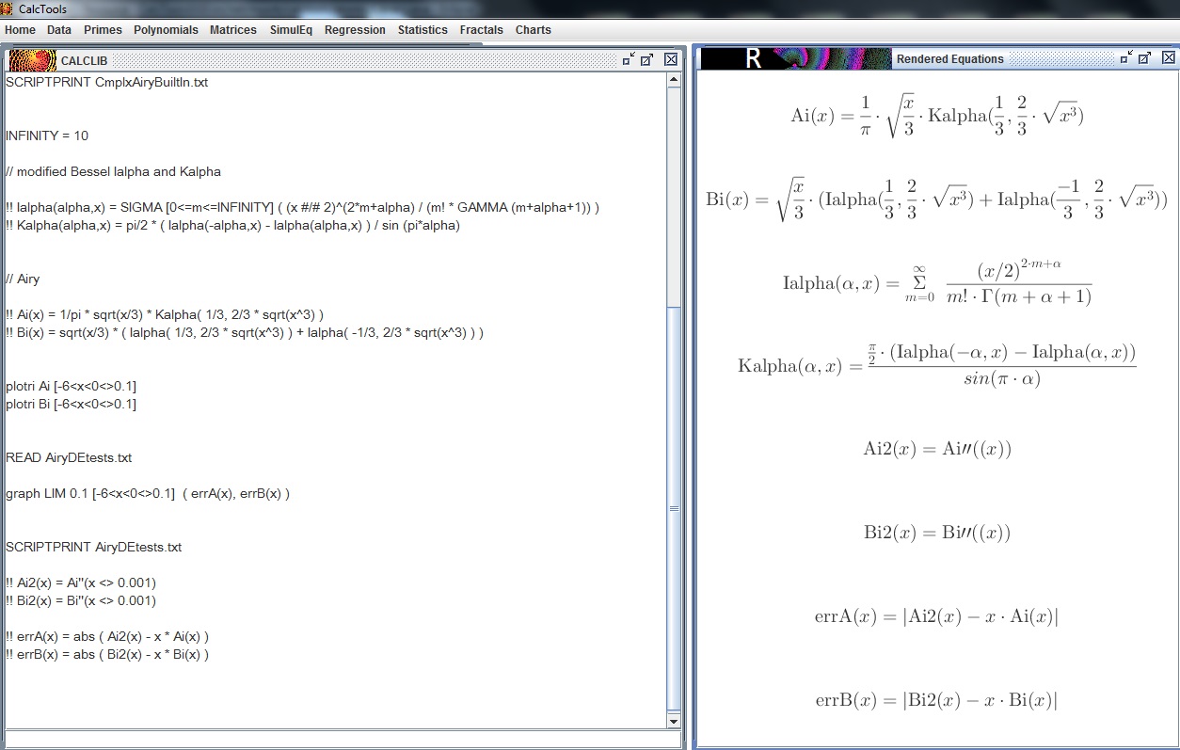
Task: Click the Kalpha(alpha,x) definition line
Action: 232,225
